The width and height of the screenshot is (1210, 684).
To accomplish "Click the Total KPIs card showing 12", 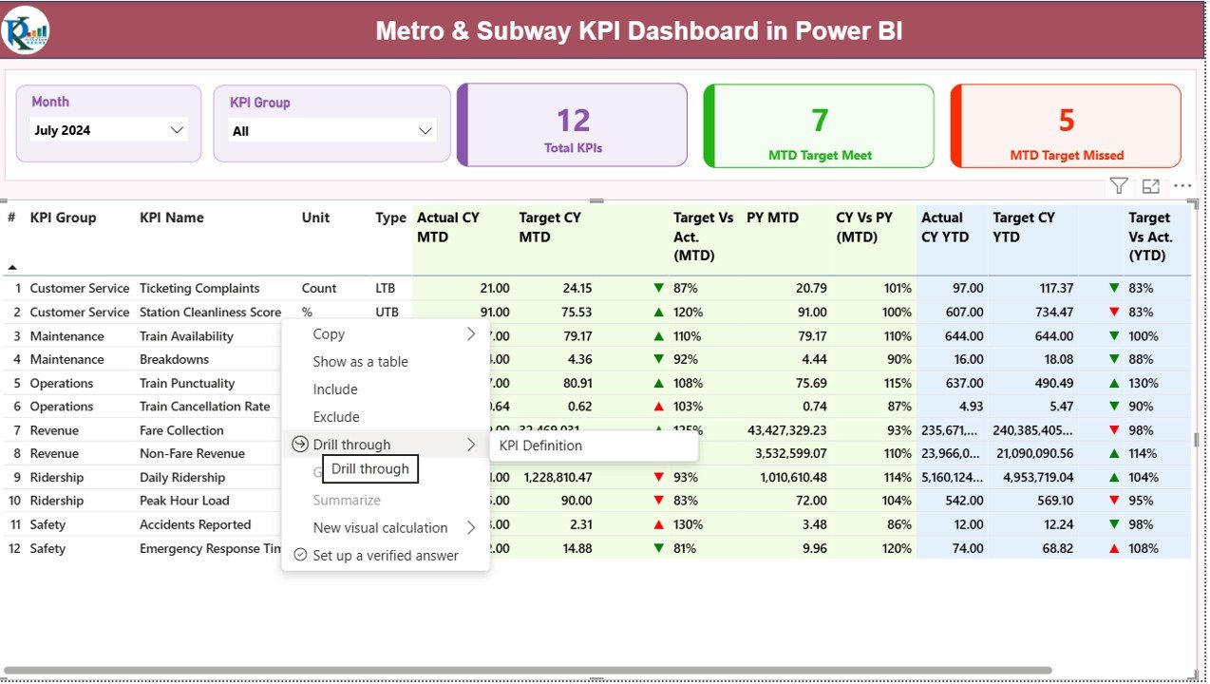I will (x=571, y=124).
